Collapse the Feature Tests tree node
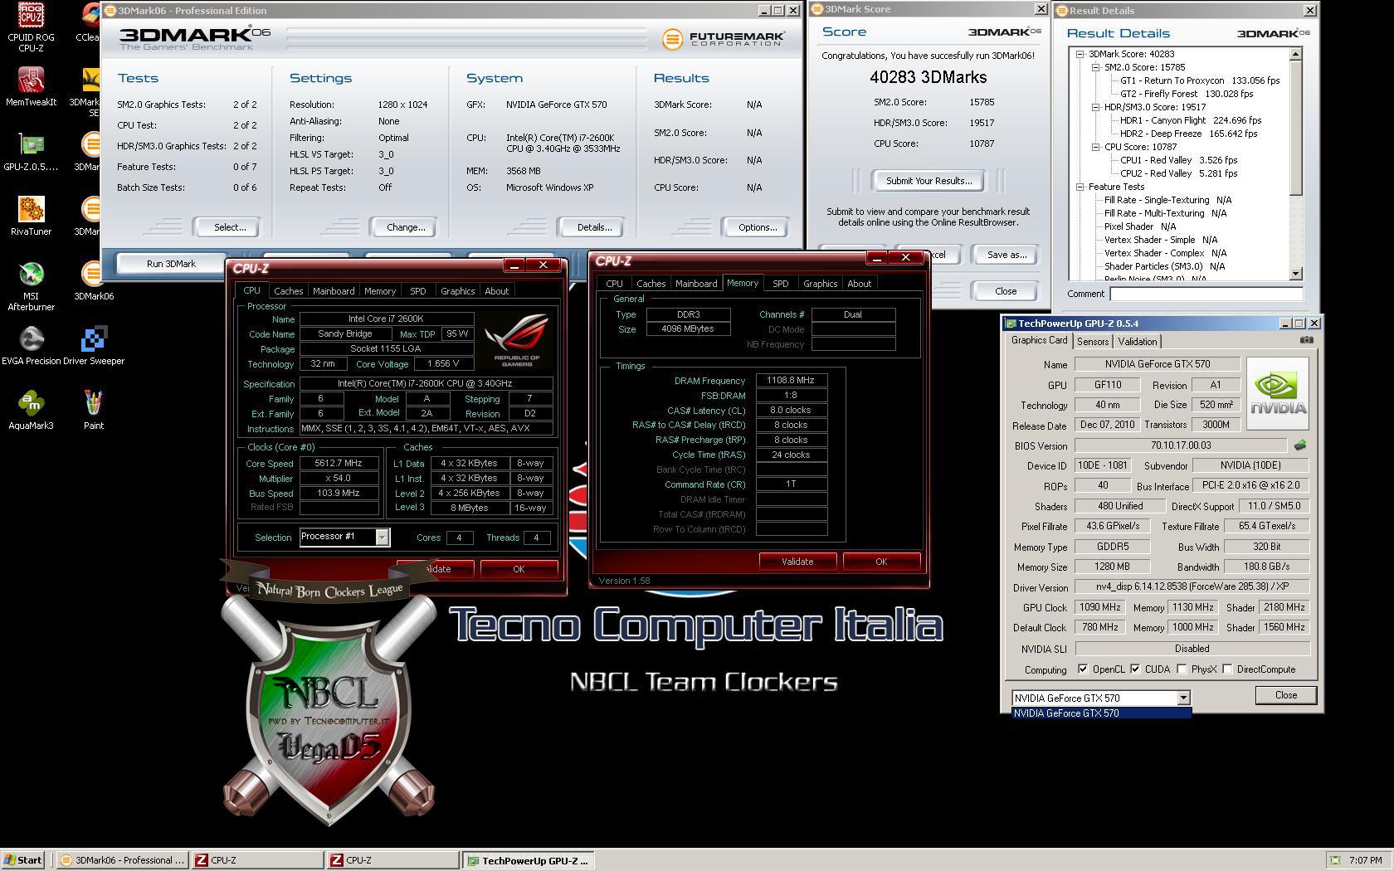Viewport: 1394px width, 871px height. click(x=1080, y=187)
